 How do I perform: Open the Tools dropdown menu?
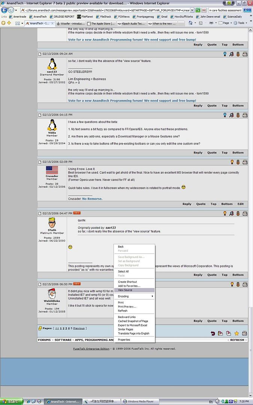click(x=242, y=23)
